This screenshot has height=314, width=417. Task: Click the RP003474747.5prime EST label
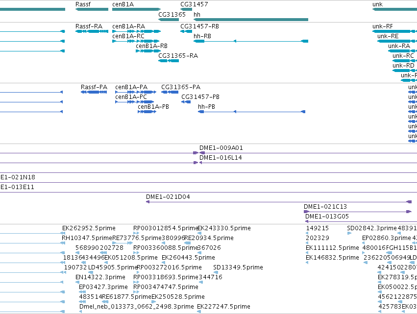click(x=166, y=288)
